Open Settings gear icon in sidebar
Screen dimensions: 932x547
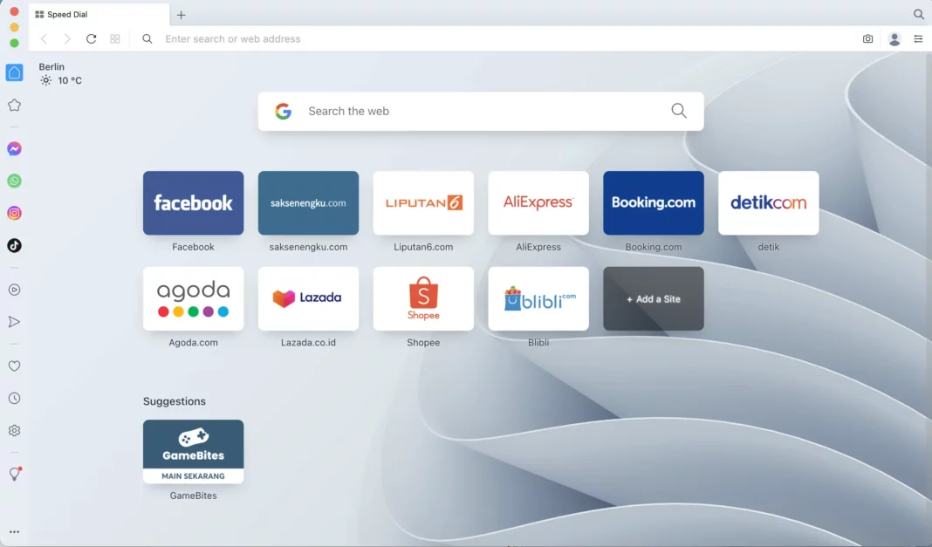point(14,431)
